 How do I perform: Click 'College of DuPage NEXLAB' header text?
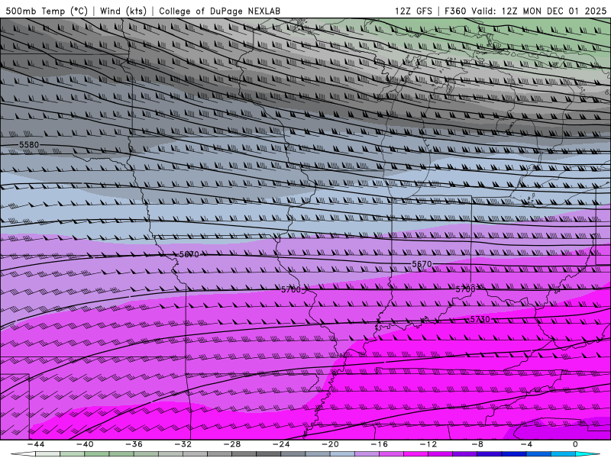[219, 11]
